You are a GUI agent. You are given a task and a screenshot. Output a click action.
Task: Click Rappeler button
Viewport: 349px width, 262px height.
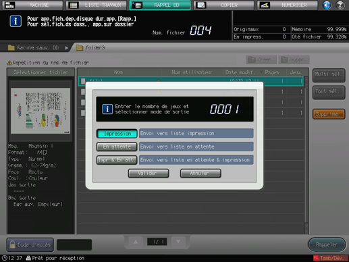tap(327, 244)
